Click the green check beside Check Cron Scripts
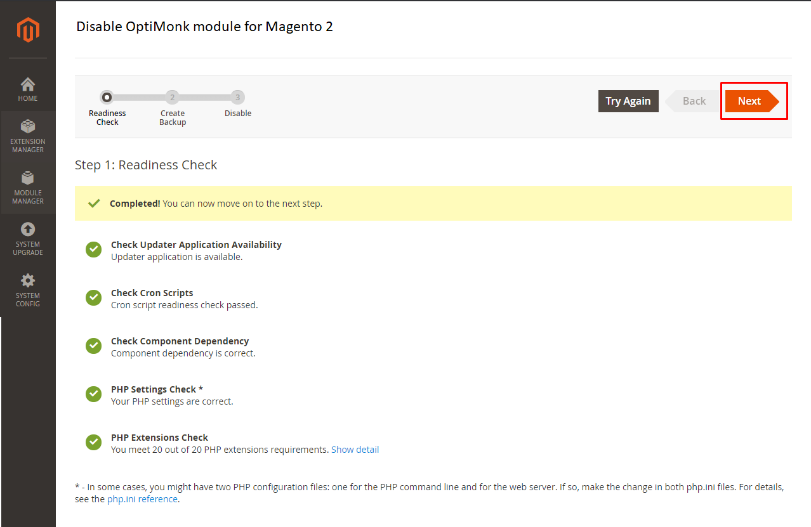 93,297
